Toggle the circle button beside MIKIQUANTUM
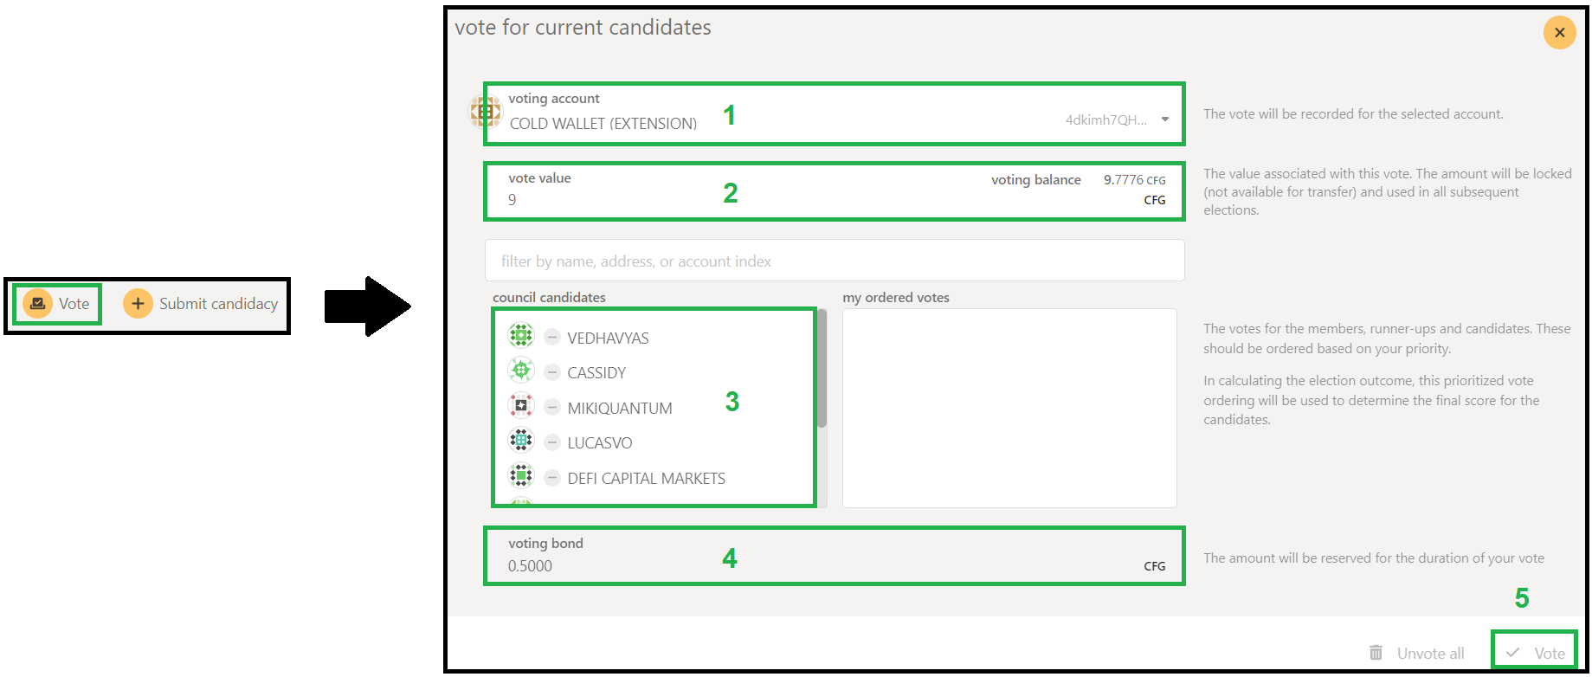 pyautogui.click(x=552, y=407)
